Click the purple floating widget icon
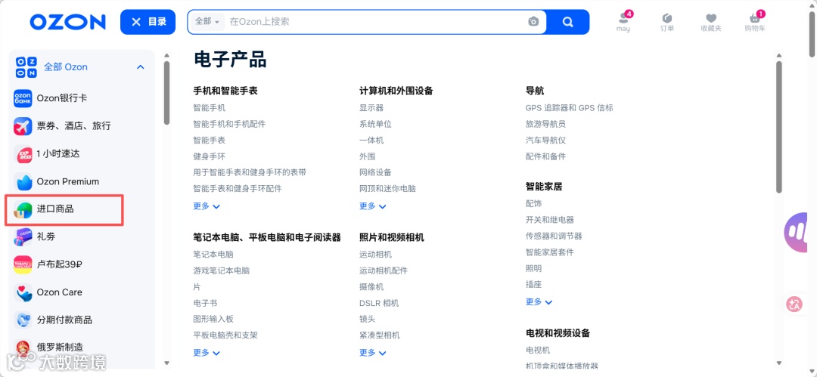Image resolution: width=817 pixels, height=377 pixels. (x=796, y=232)
